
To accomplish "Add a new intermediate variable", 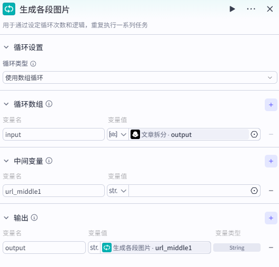I will coord(271,161).
